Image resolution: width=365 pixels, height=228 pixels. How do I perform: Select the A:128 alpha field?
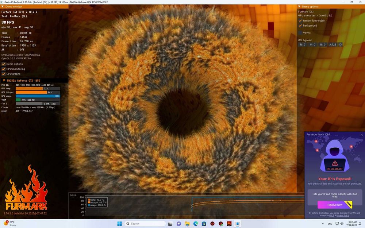tap(333, 45)
